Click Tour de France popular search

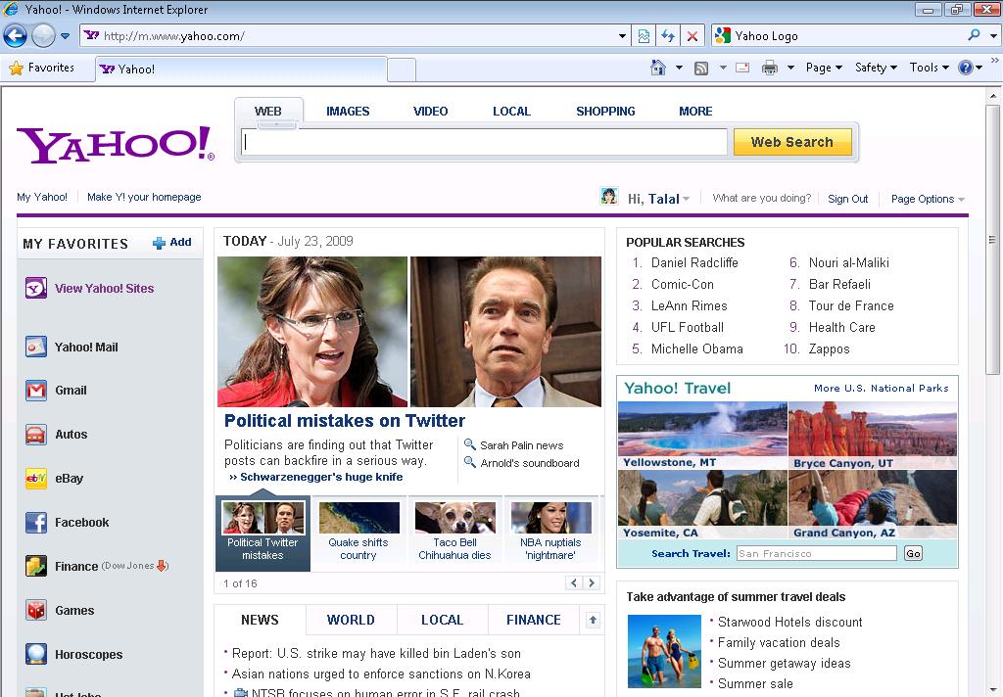pyautogui.click(x=851, y=305)
